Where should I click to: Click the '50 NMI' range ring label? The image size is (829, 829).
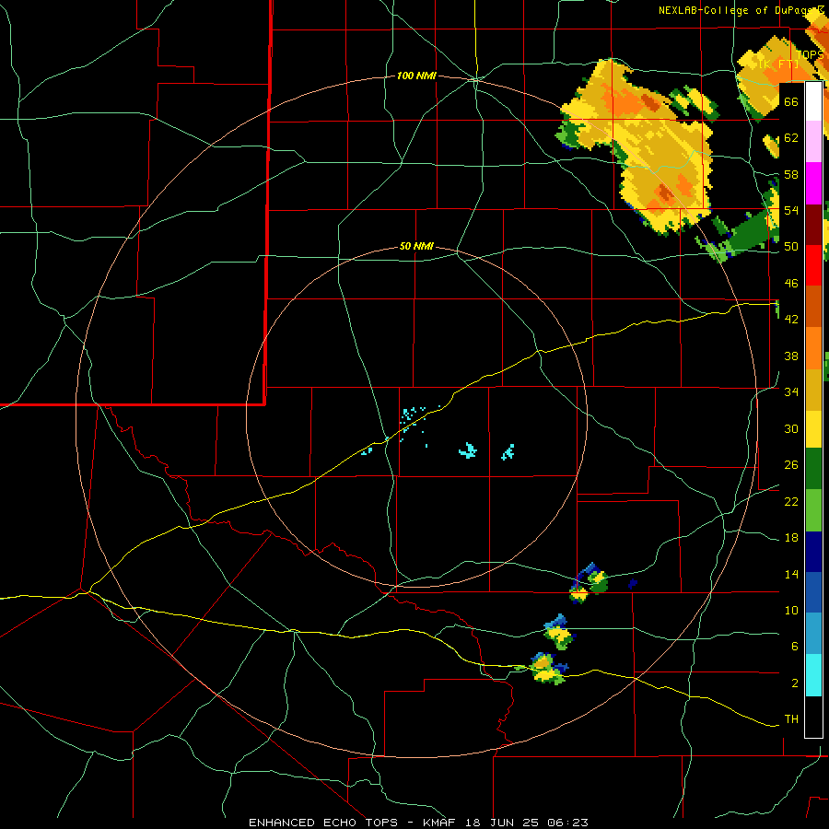click(x=416, y=246)
